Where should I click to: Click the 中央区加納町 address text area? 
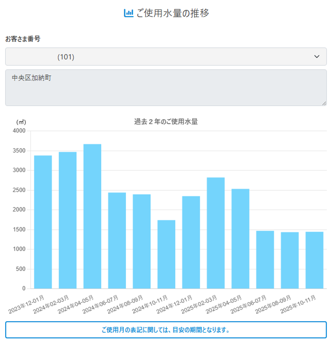pyautogui.click(x=166, y=88)
